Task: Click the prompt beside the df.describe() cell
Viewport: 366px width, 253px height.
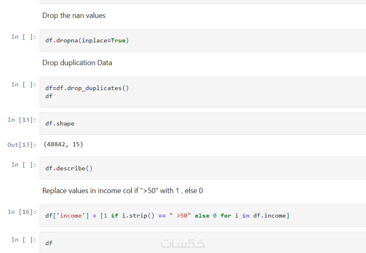Action: [24, 165]
